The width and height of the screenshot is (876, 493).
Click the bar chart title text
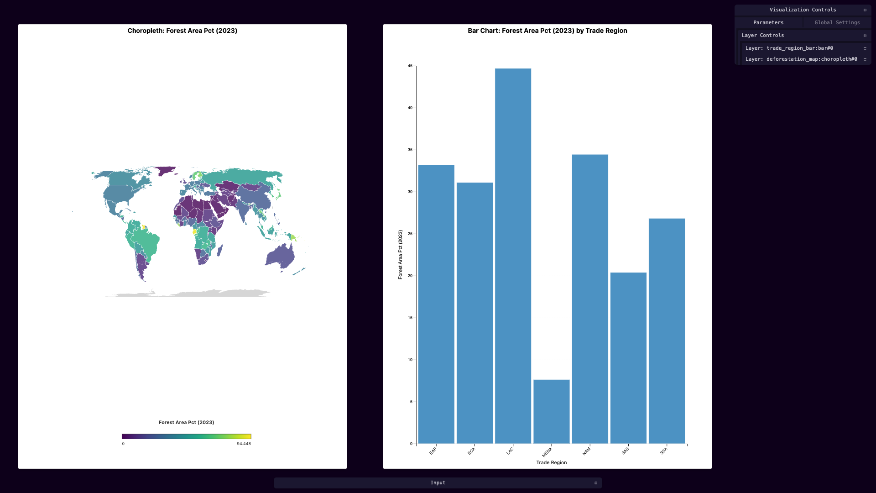[547, 31]
